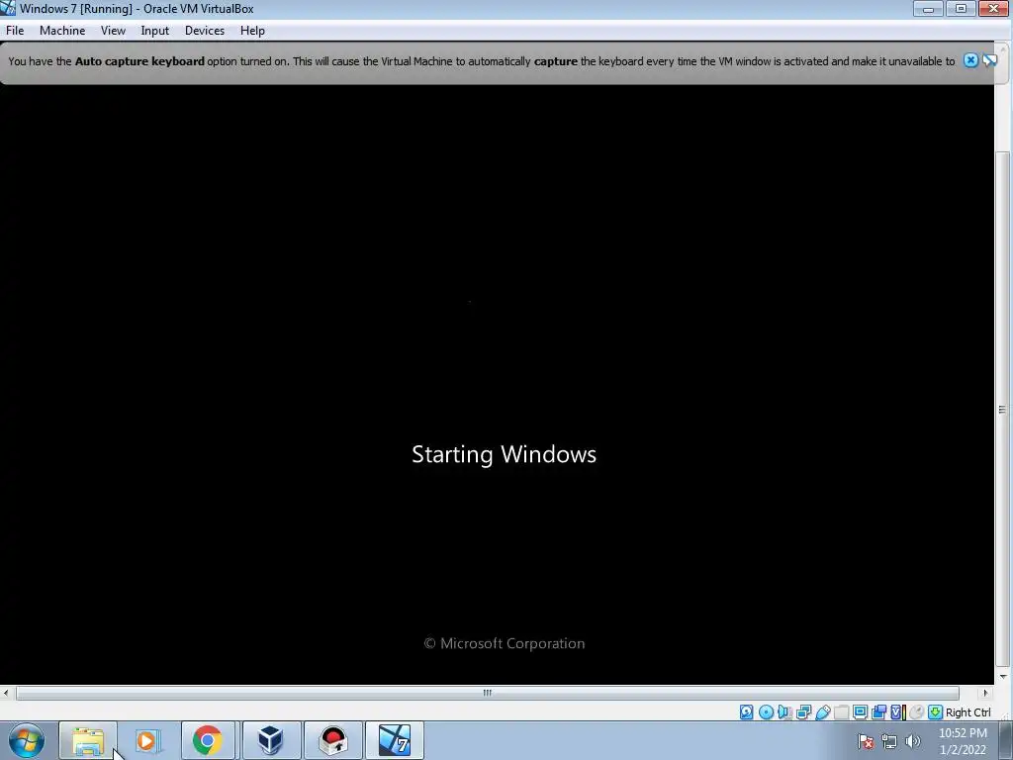Launch Windows Media Player from taskbar

pyautogui.click(x=147, y=740)
